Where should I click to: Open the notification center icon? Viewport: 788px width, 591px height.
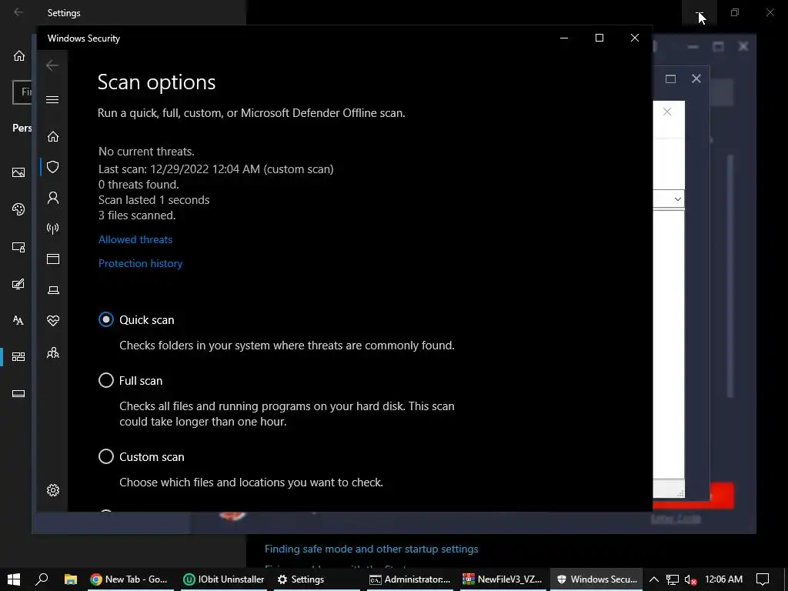[x=763, y=579]
